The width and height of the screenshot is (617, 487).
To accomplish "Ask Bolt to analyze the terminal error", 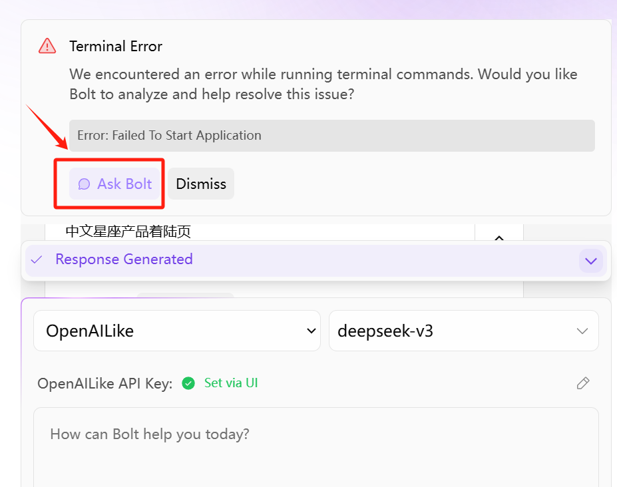I will [114, 184].
